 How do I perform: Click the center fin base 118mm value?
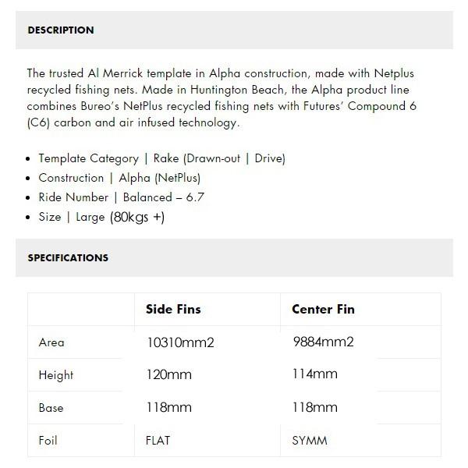315,407
